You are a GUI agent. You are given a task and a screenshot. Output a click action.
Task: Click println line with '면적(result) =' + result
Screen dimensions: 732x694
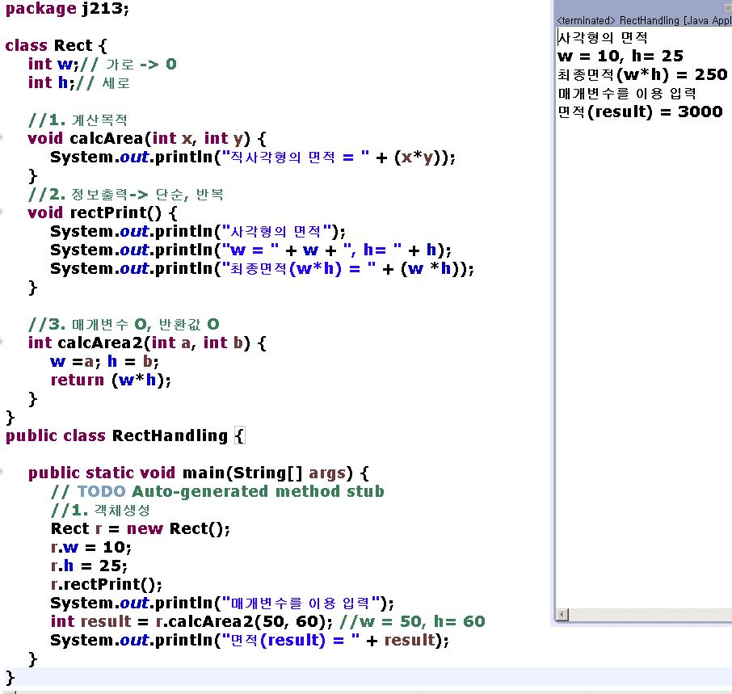pyautogui.click(x=250, y=641)
